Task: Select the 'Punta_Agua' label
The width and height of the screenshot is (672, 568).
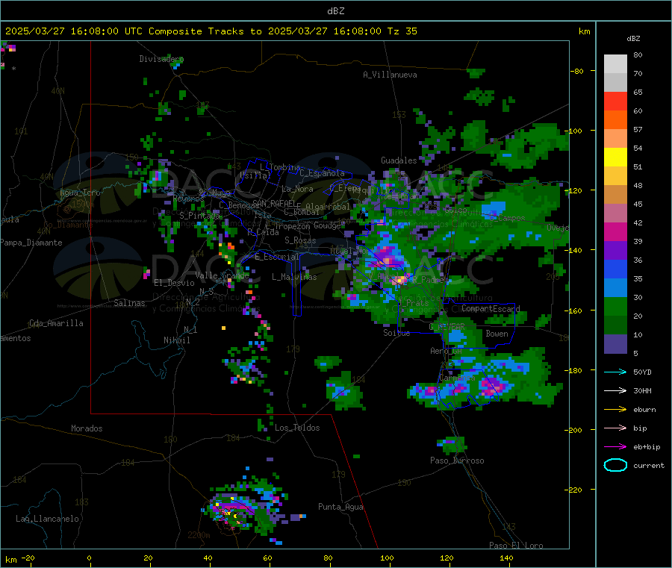Action: tap(340, 507)
